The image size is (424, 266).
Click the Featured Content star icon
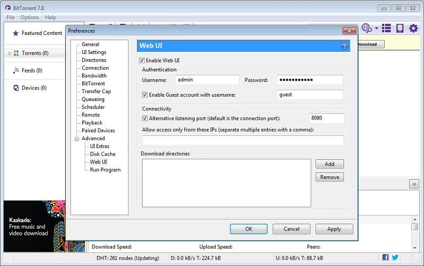coord(16,33)
